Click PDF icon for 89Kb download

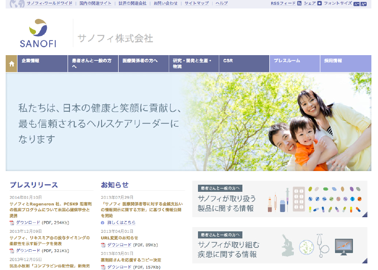(x=103, y=245)
